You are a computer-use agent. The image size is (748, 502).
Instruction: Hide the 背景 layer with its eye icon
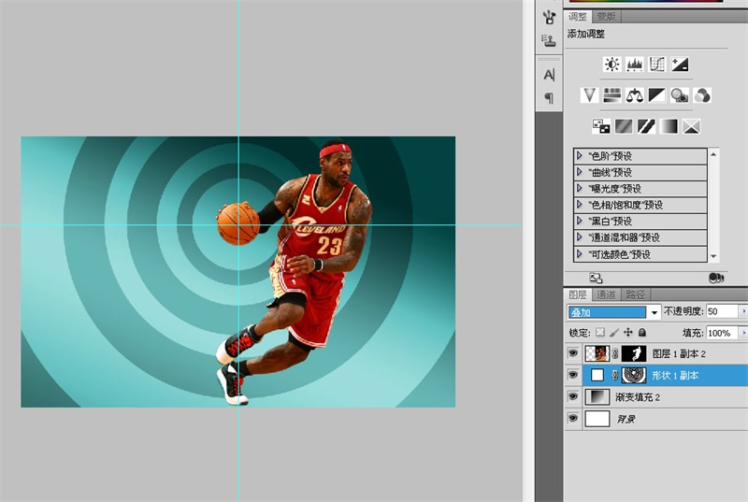[573, 418]
